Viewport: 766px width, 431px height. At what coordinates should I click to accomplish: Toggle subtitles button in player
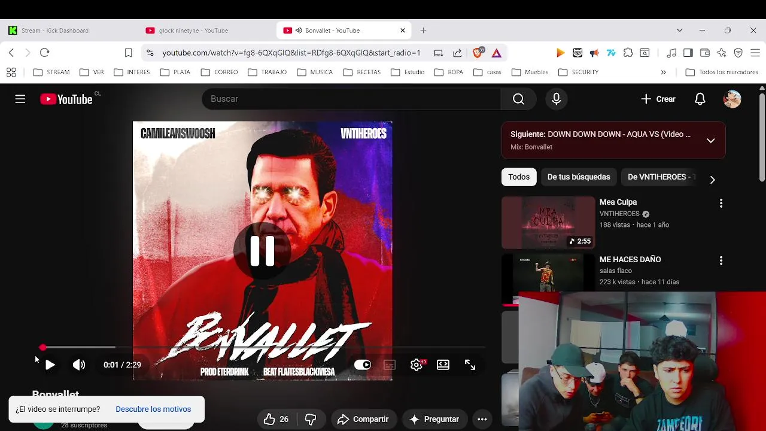(390, 365)
